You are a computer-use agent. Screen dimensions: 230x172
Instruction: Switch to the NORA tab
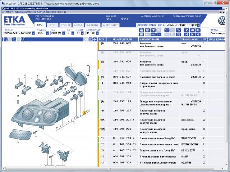(x=78, y=25)
